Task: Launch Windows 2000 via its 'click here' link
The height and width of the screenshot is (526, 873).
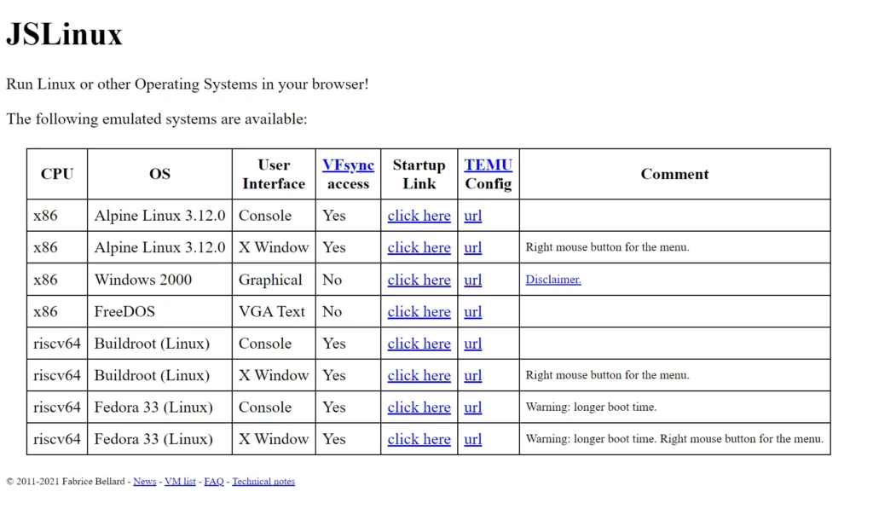Action: [419, 280]
